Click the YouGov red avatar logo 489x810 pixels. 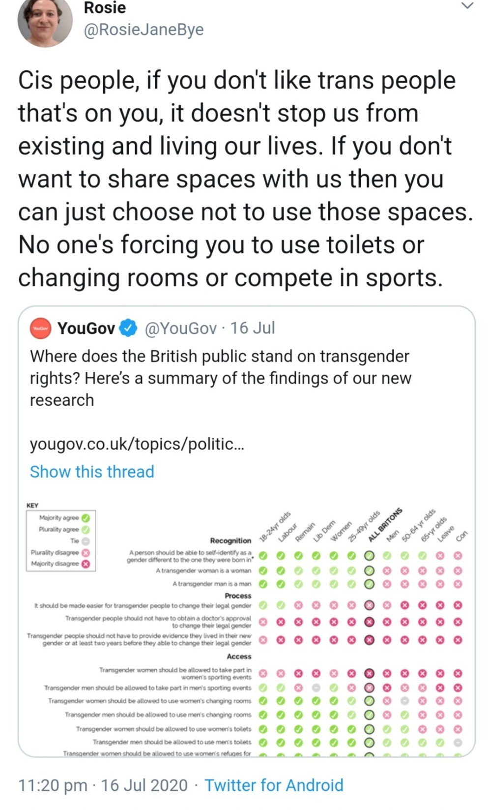pos(41,328)
